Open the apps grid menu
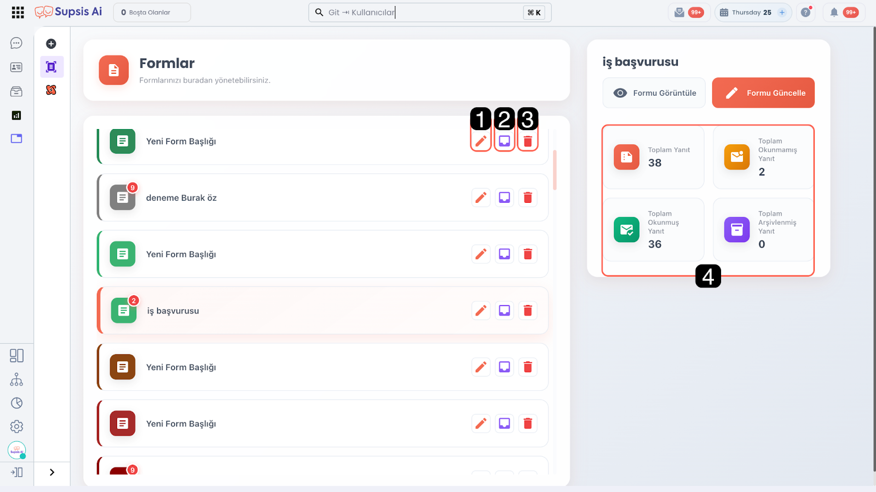876x492 pixels. coord(18,12)
